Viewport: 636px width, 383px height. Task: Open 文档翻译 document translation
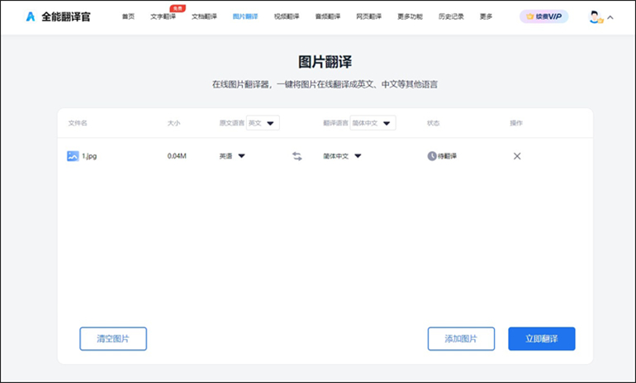[204, 17]
